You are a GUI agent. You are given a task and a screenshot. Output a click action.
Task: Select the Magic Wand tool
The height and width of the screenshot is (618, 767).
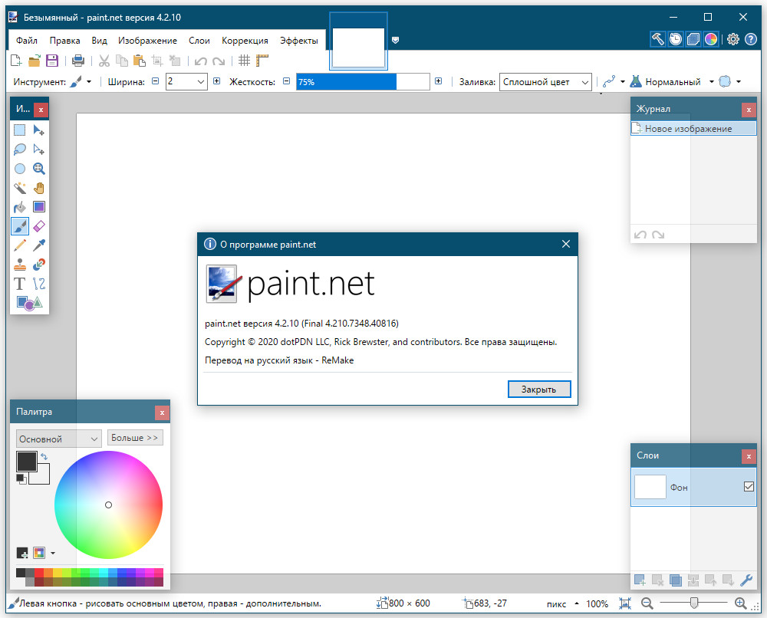pos(19,188)
